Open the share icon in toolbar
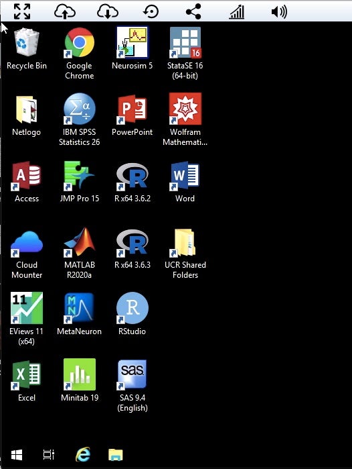Image resolution: width=352 pixels, height=469 pixels. click(193, 11)
